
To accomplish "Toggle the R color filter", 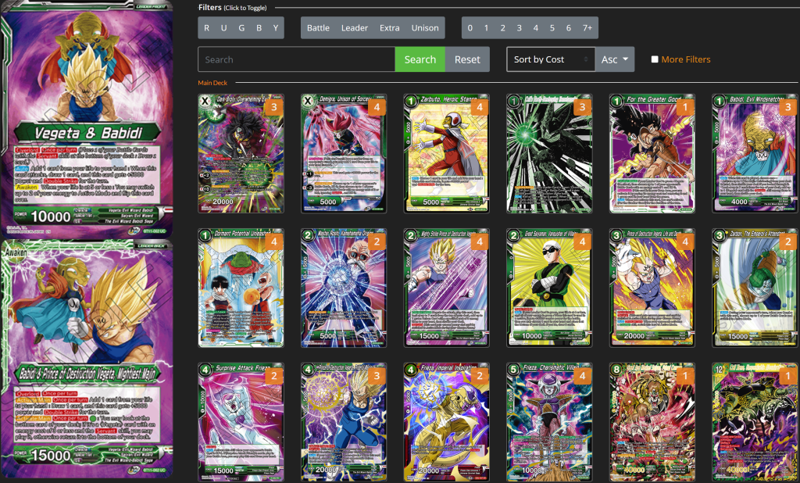I will 207,28.
